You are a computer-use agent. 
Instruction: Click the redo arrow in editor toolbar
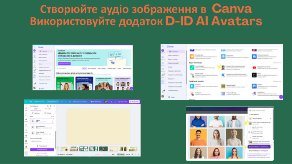coord(65,102)
